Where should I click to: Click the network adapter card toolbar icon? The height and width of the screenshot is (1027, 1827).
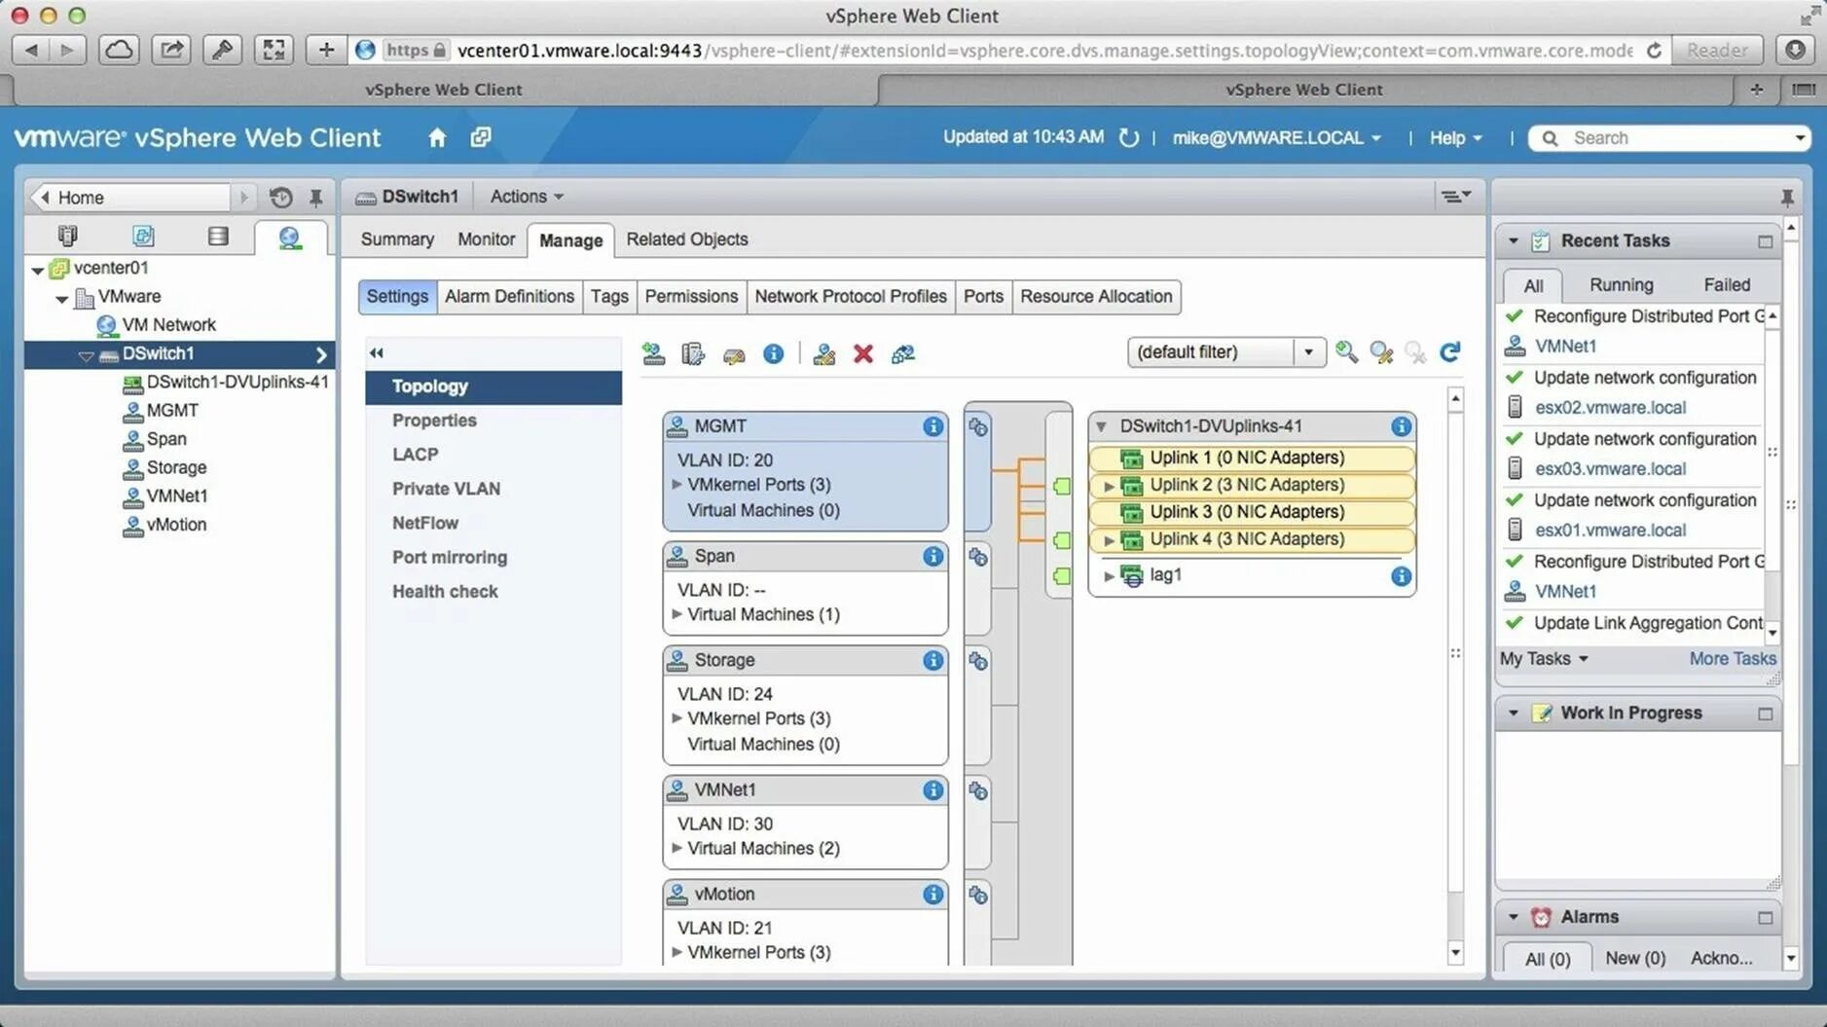point(734,354)
